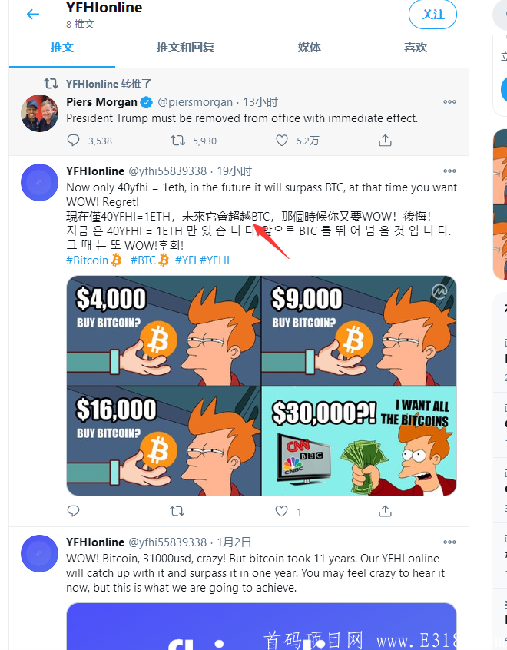Like the Piers Morgan tweet
Viewport: 507px width, 650px height.
coord(282,141)
